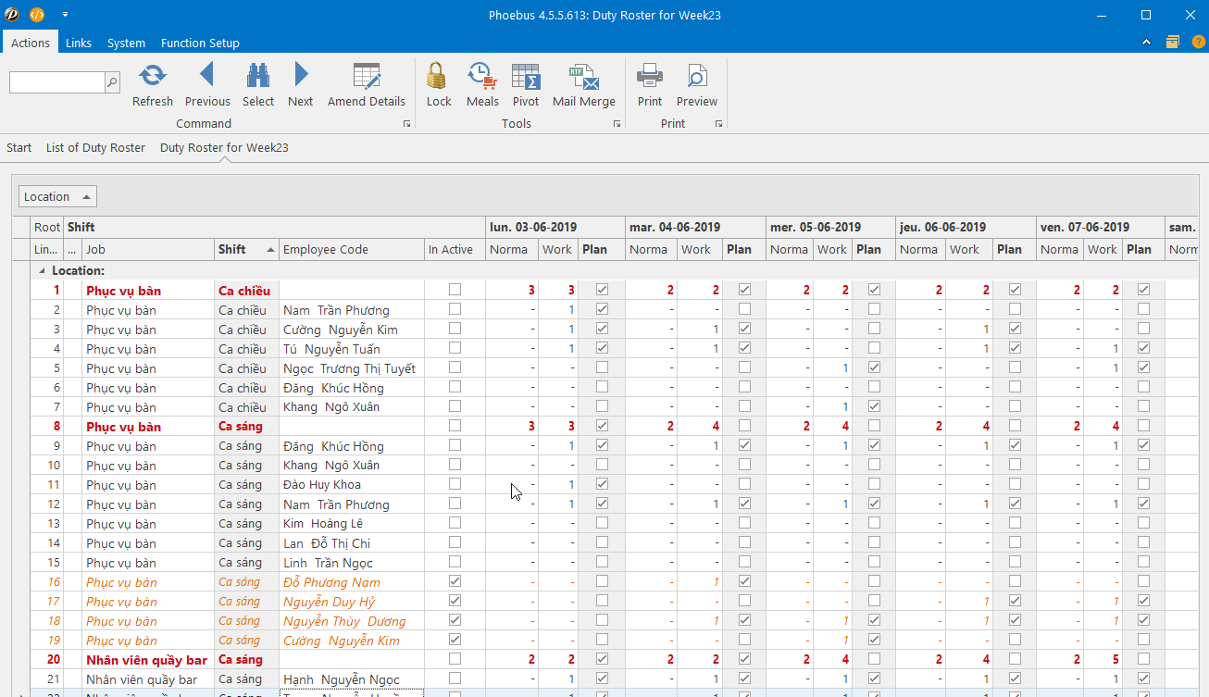The height and width of the screenshot is (697, 1209).
Task: Collapse the Location group row
Action: 42,271
